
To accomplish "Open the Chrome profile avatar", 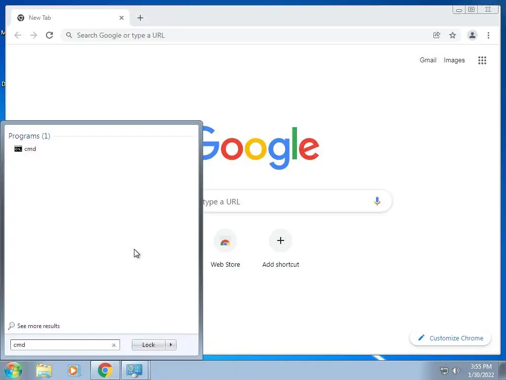I will coord(472,35).
